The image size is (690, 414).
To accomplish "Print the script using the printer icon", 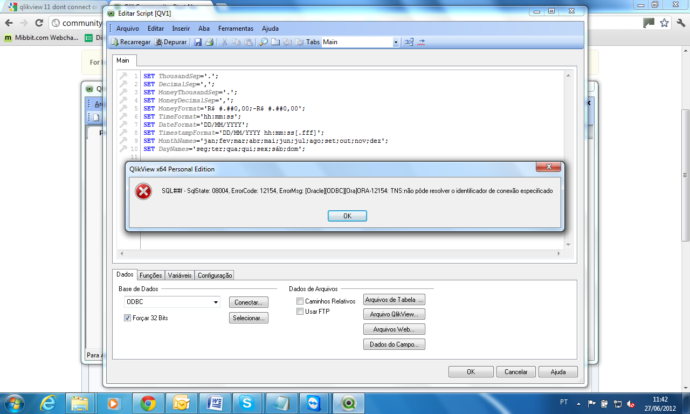I will [x=209, y=42].
